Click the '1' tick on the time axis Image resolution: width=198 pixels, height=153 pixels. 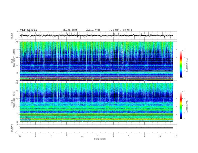pyautogui.click(x=35, y=136)
